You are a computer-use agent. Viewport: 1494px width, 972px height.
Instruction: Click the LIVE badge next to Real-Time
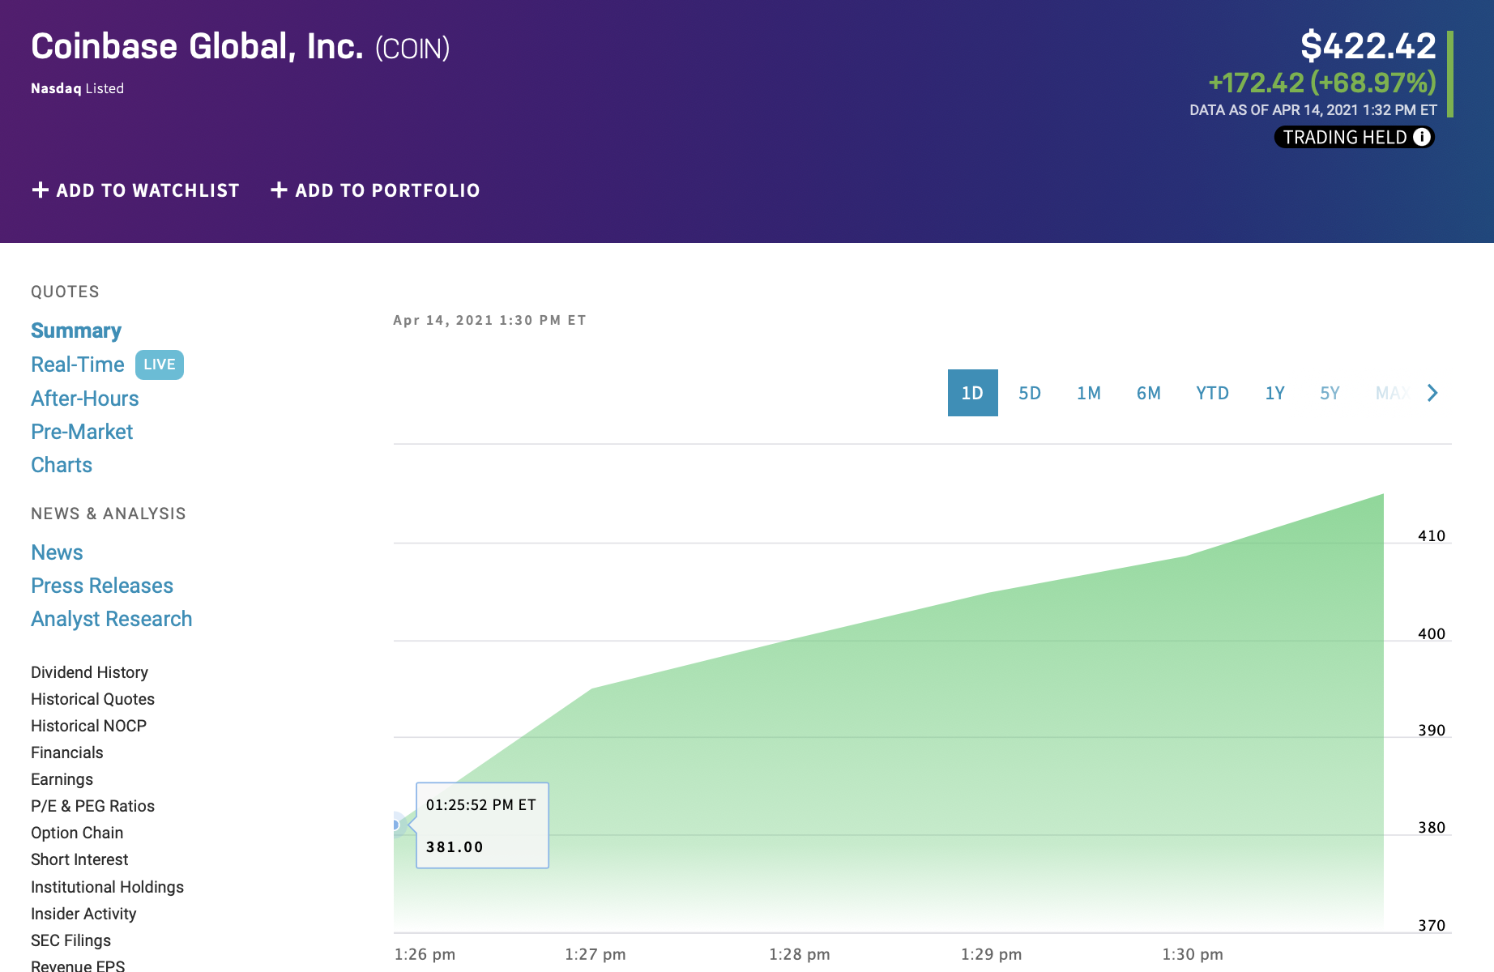(x=159, y=364)
